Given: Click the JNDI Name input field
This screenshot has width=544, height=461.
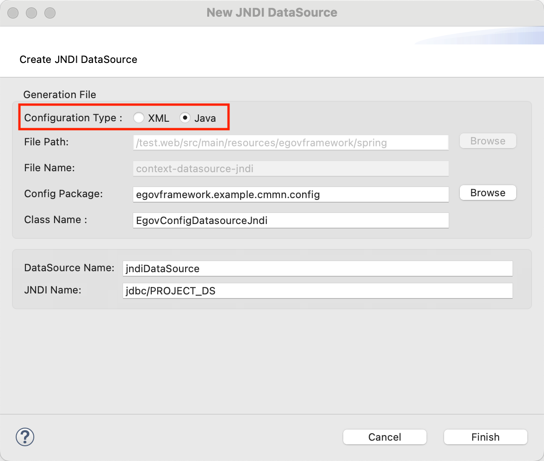Looking at the screenshot, I should tap(317, 291).
